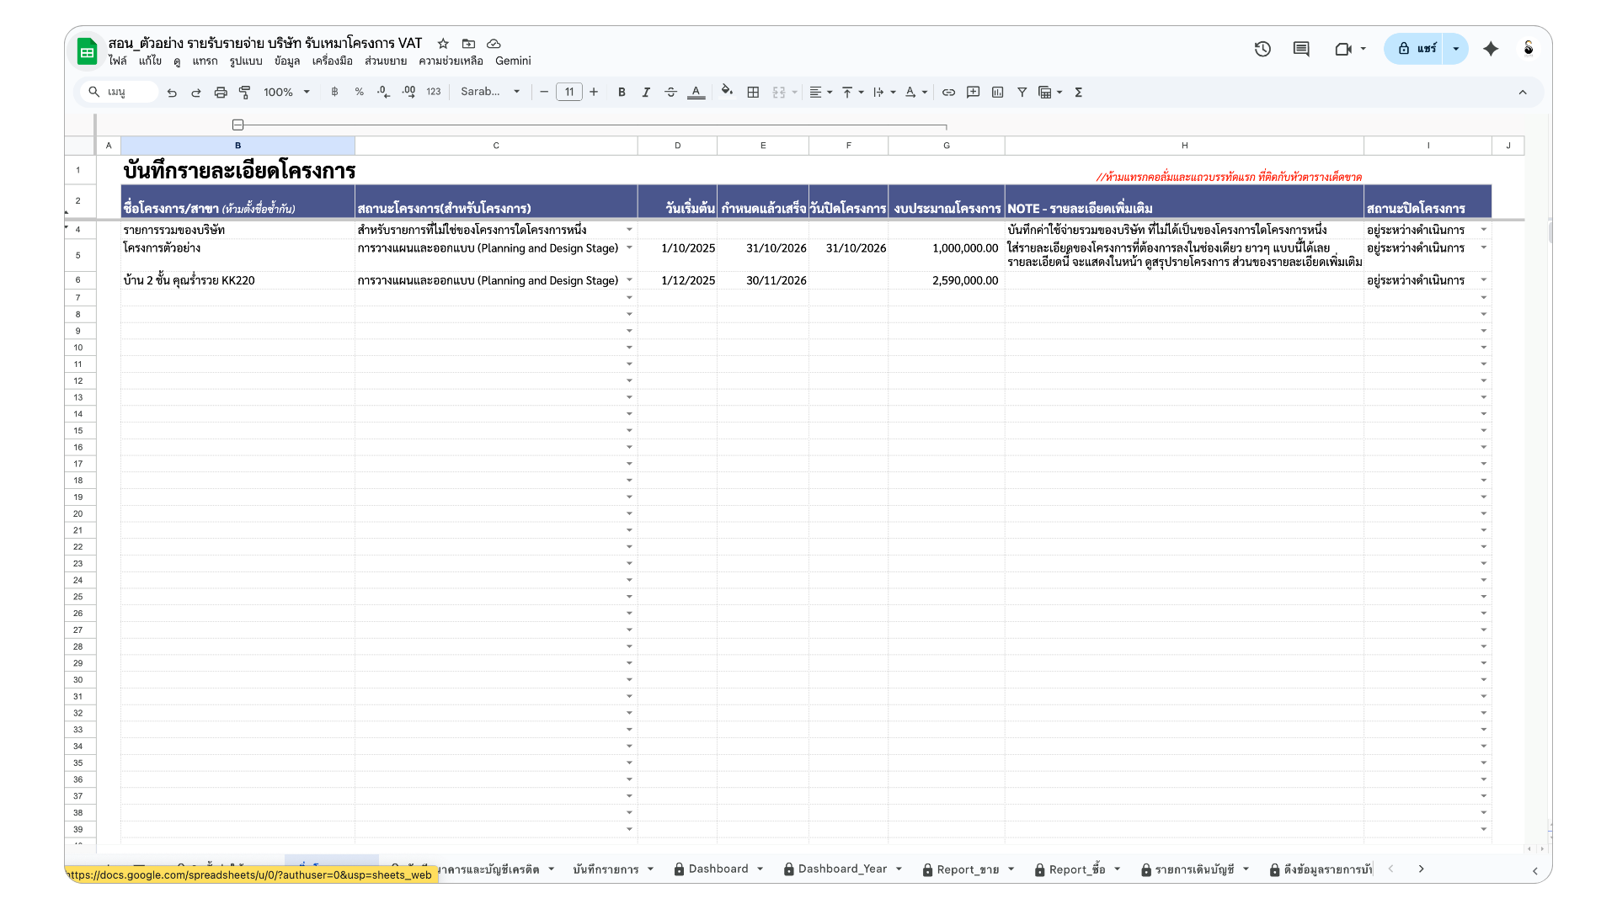Image resolution: width=1617 pixels, height=909 pixels.
Task: Open the ข้อมูล menu
Action: coord(287,61)
